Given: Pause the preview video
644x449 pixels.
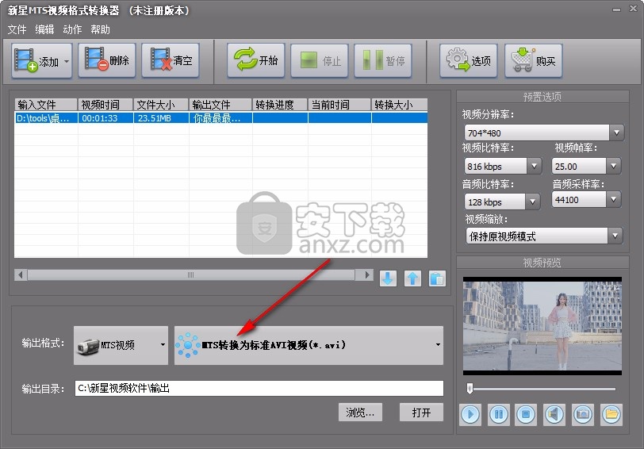Looking at the screenshot, I should coord(499,414).
